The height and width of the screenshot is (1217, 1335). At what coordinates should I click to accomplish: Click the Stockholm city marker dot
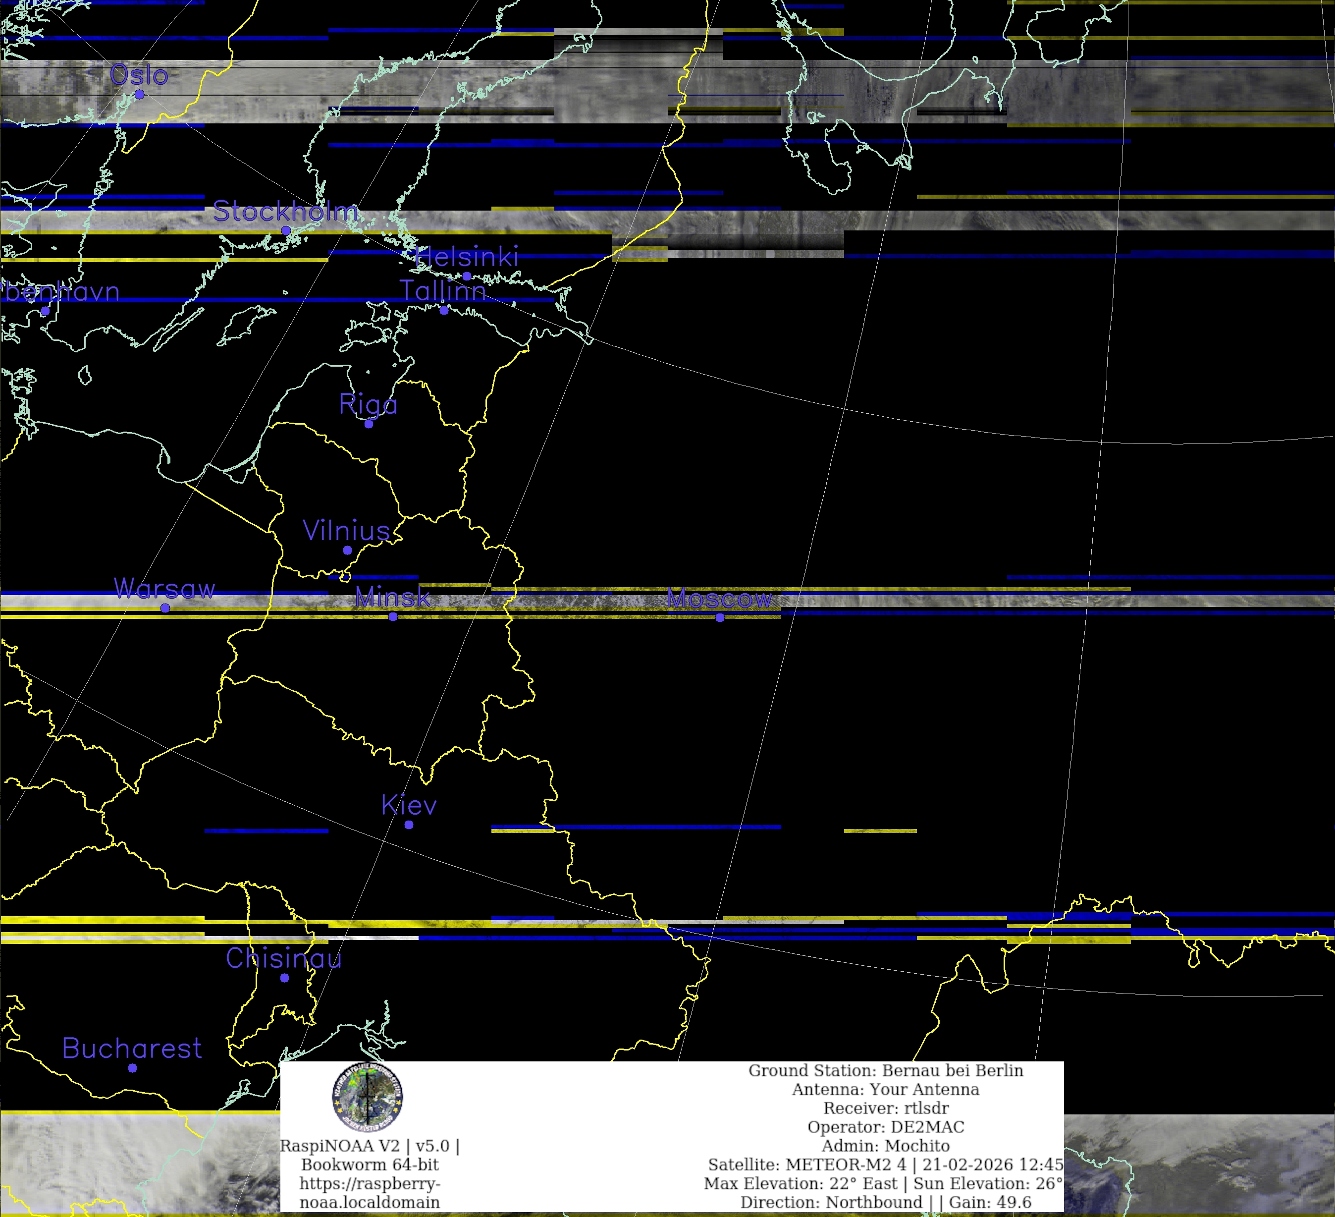(285, 230)
